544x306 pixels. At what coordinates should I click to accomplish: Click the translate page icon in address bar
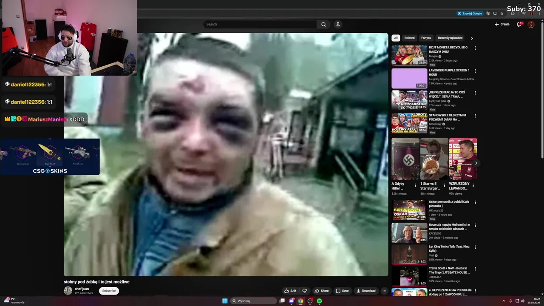[x=488, y=13]
